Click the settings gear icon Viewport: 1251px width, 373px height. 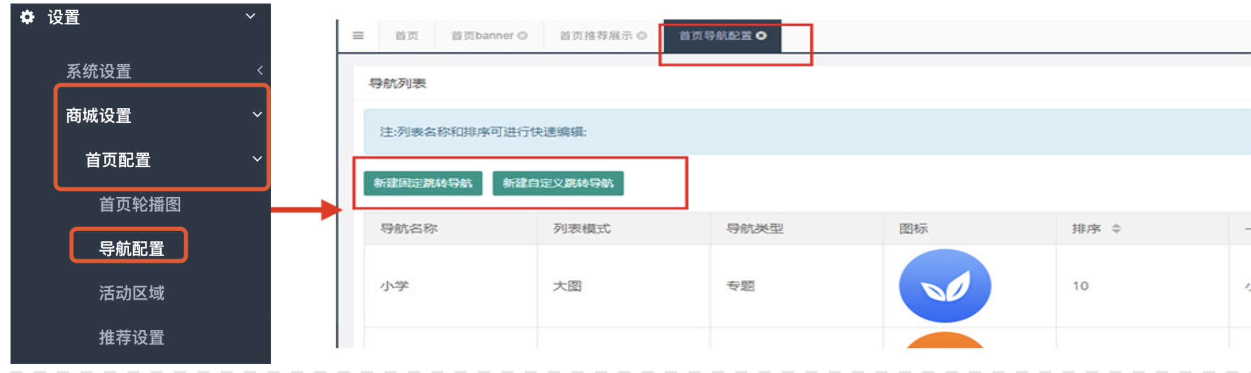pyautogui.click(x=27, y=17)
